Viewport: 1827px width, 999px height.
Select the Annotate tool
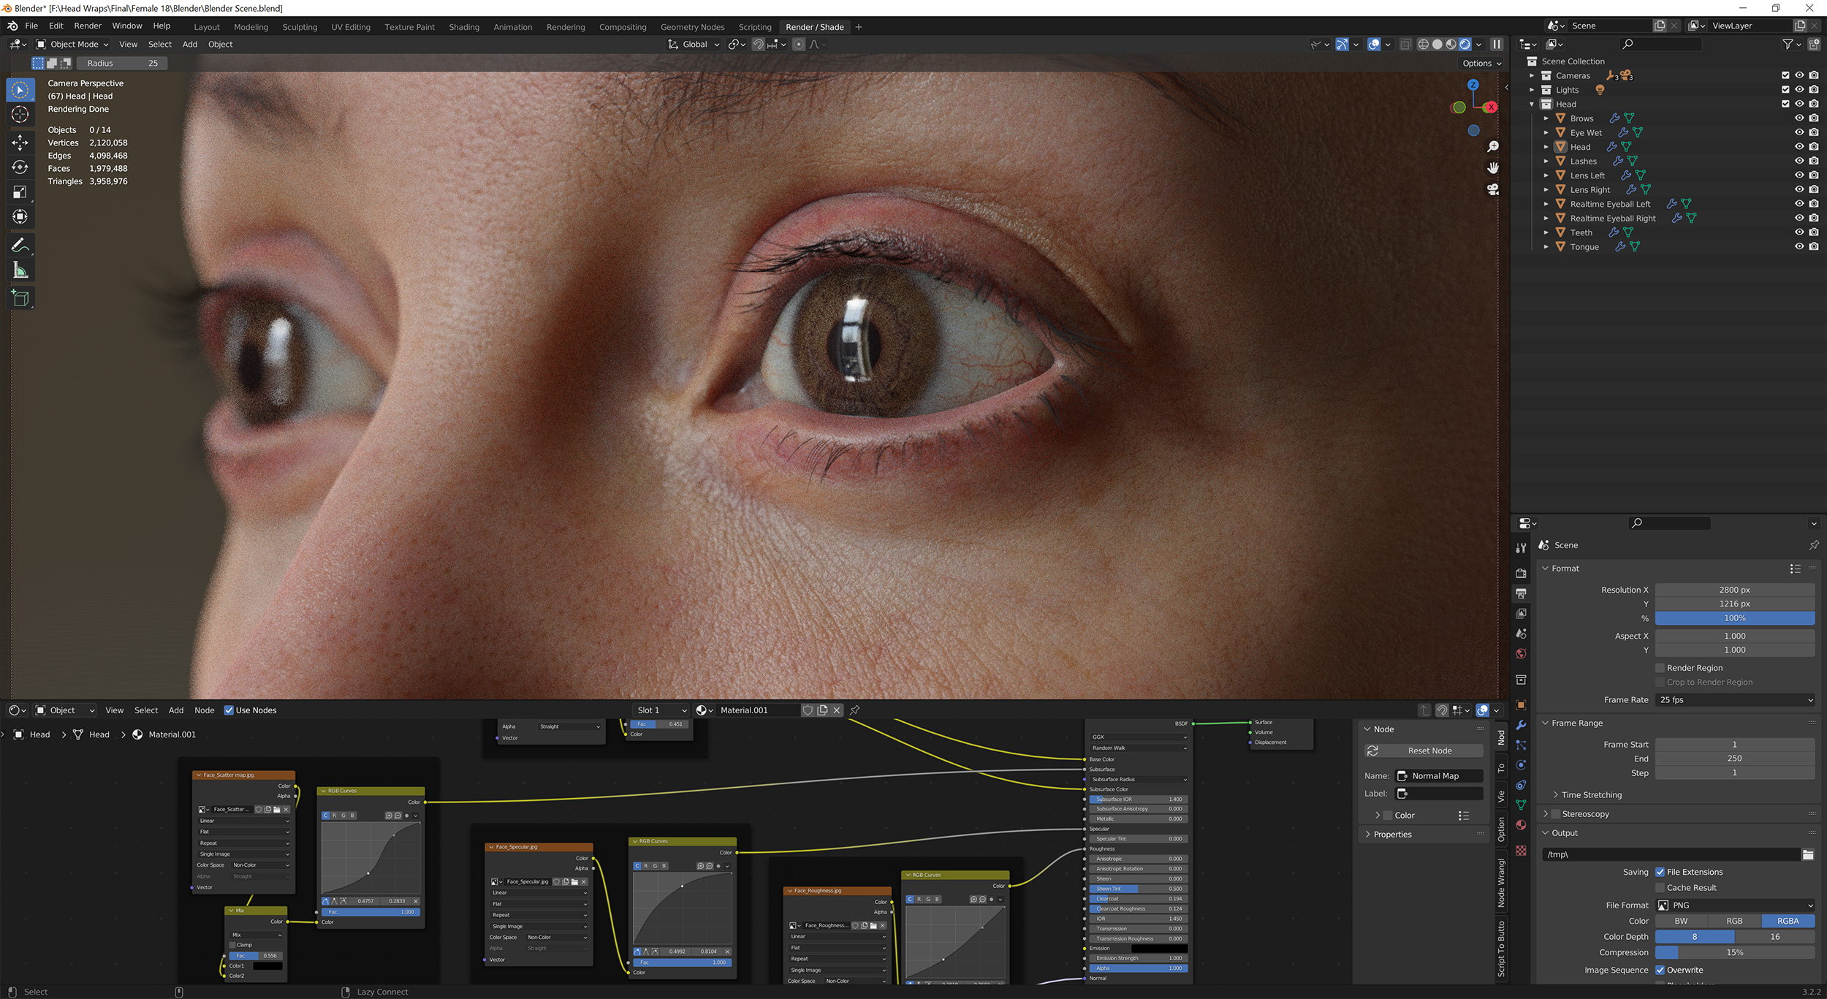pyautogui.click(x=20, y=245)
